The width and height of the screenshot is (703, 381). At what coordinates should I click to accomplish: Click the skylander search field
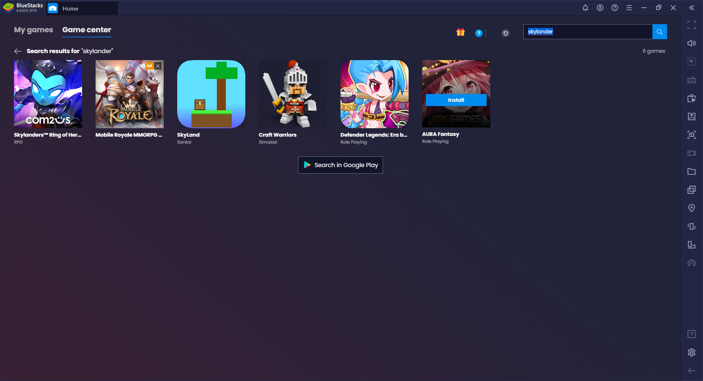pos(588,32)
